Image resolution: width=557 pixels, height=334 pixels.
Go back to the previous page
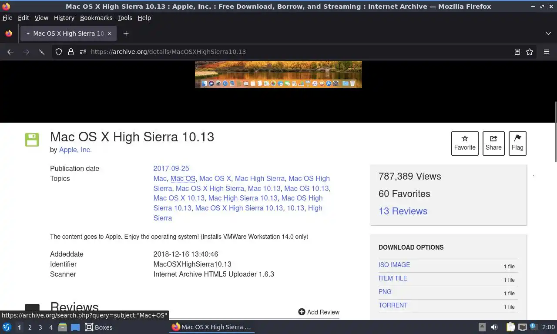(10, 52)
